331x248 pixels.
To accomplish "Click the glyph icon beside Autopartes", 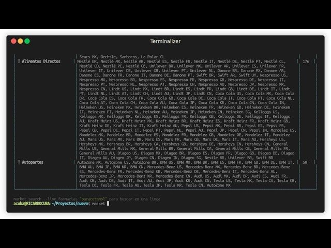I will [19, 162].
